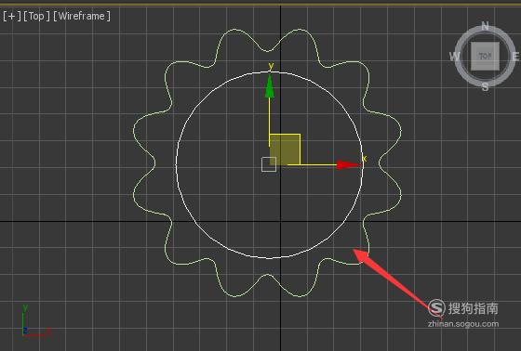Click the N compass label on ViewCube
Image resolution: width=521 pixels, height=351 pixels.
[485, 26]
